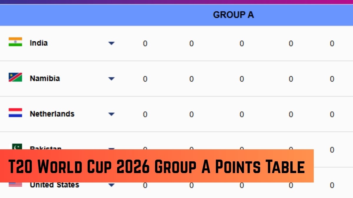Screen dimensions: 353x198
Task: Open the Namibia team link
Action: [x=45, y=79]
